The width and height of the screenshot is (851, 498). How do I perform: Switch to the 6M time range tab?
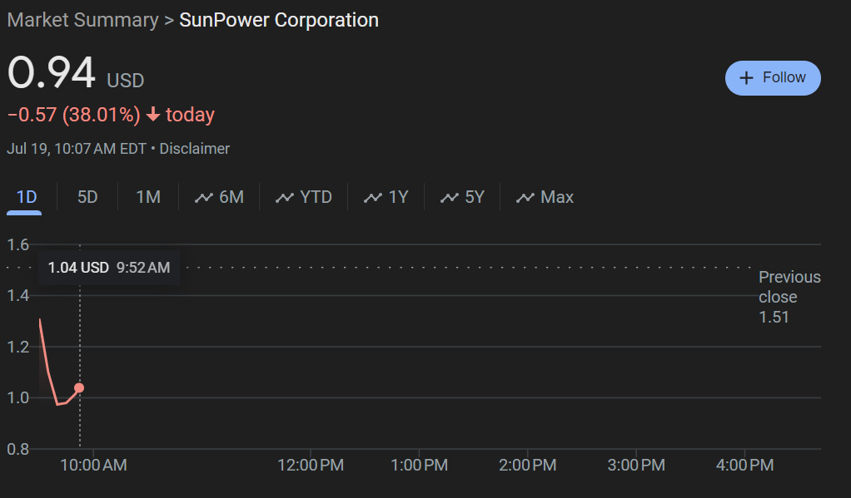click(x=219, y=197)
